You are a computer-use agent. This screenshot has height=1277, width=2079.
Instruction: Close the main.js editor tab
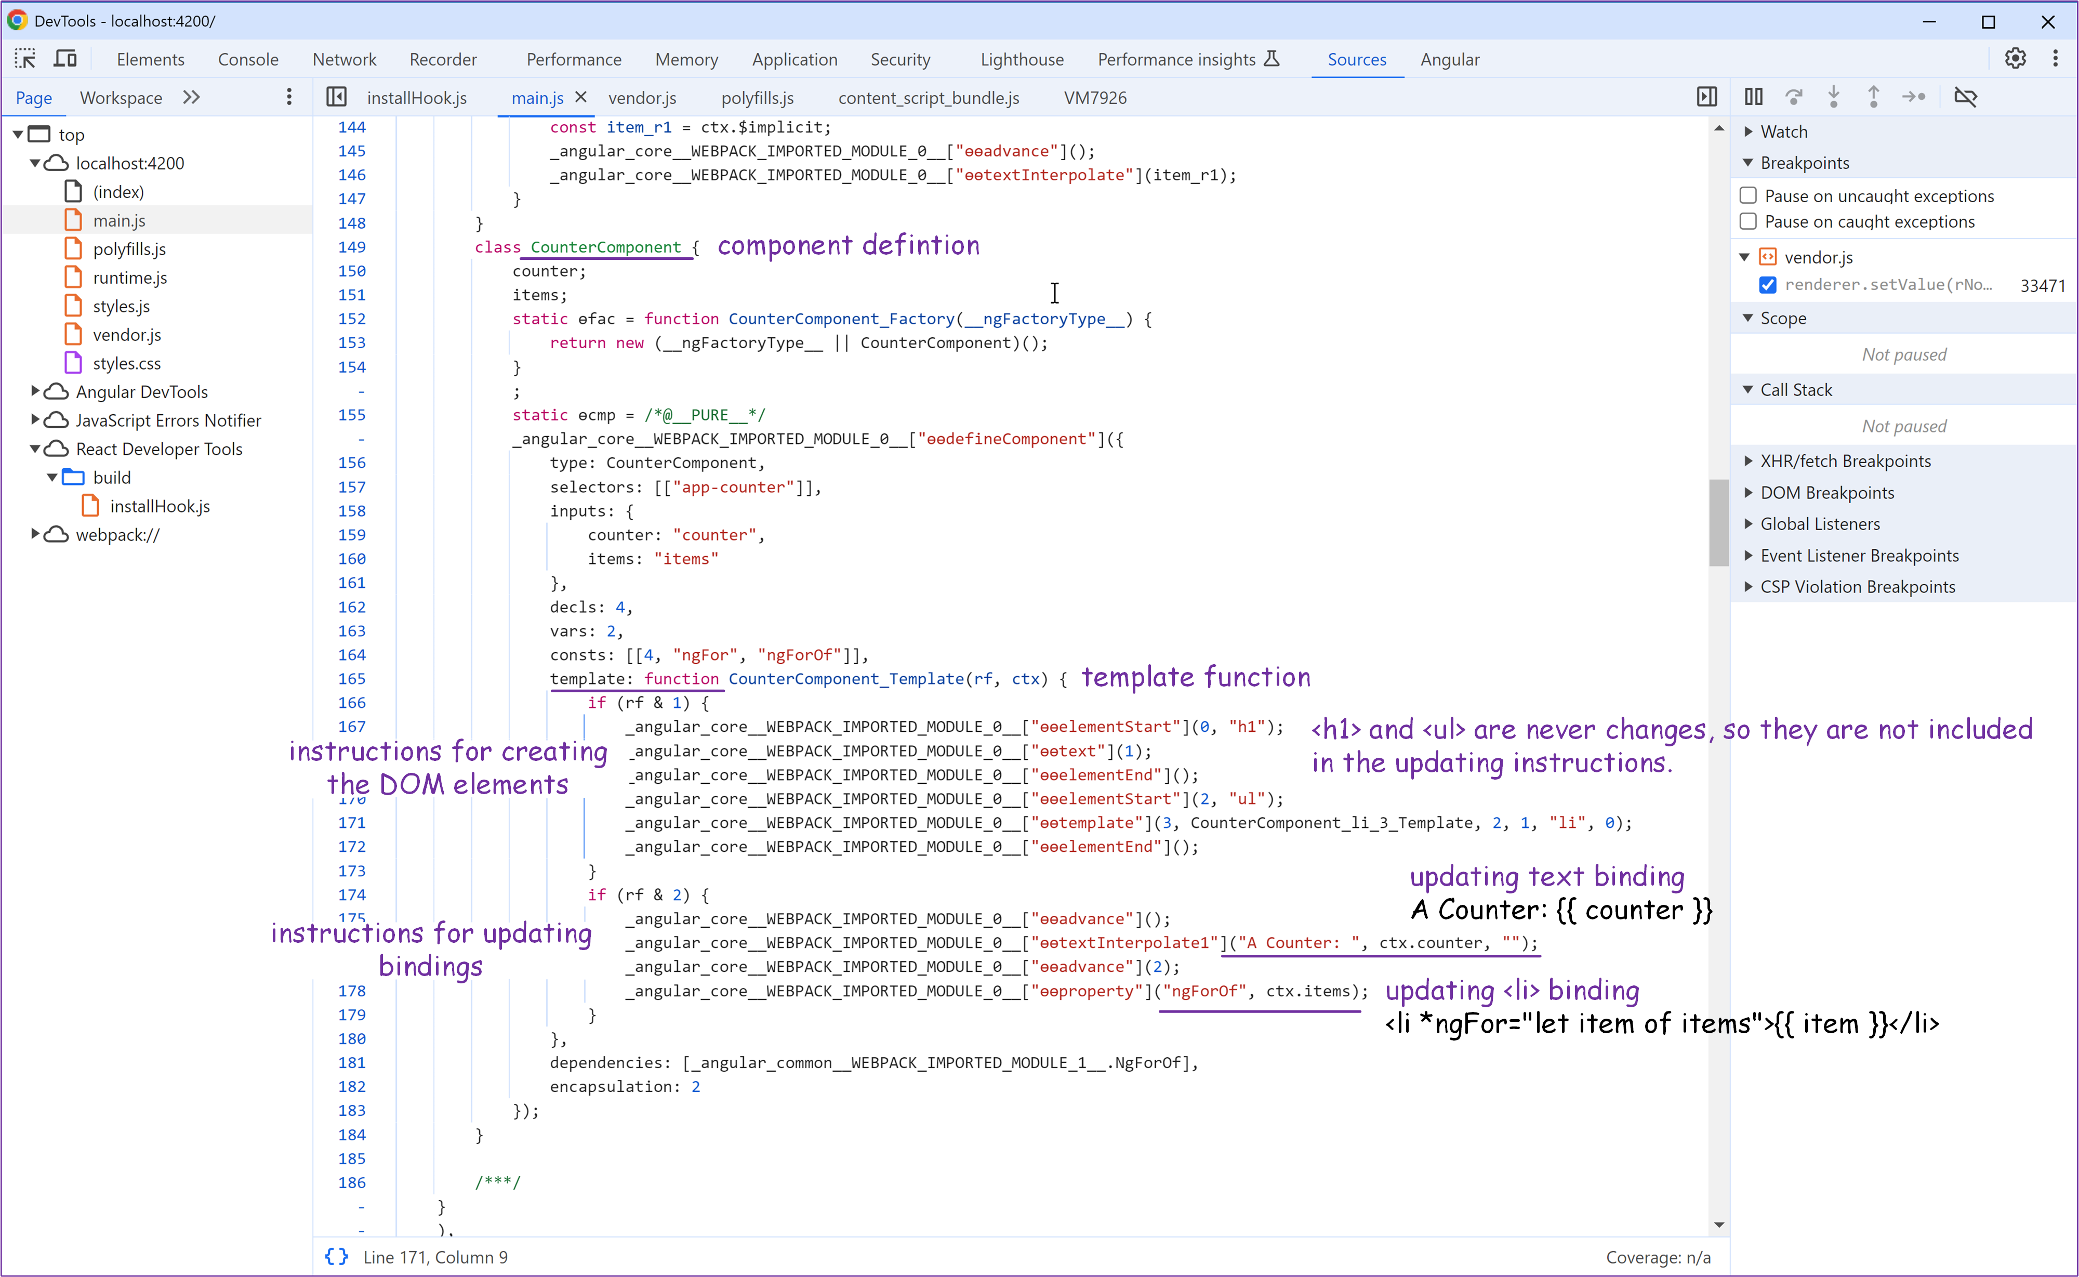pyautogui.click(x=581, y=97)
